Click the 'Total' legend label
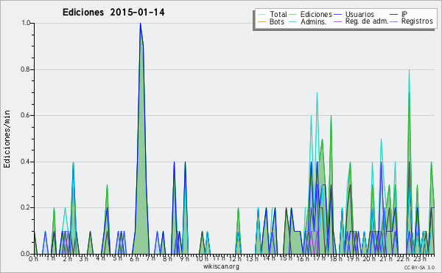Image resolution: width=442 pixels, height=273 pixels. point(278,14)
